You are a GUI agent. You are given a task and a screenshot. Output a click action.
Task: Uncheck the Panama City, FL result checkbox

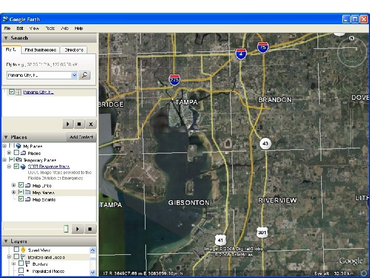pos(11,92)
